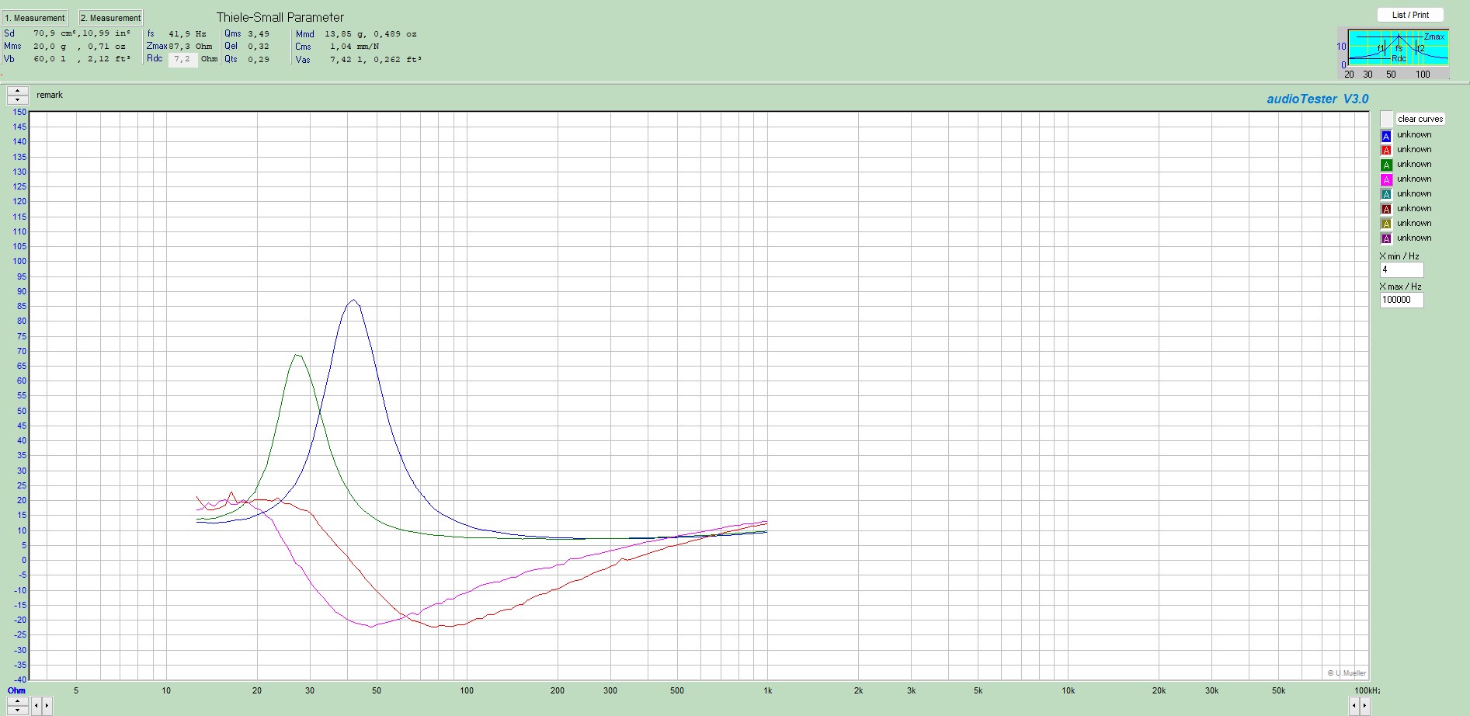Click the 100kHz axis label
The width and height of the screenshot is (1470, 716).
(x=1367, y=690)
